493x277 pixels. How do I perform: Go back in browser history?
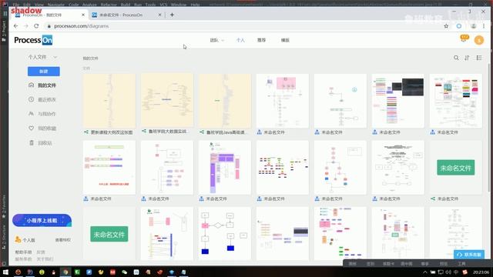tap(15, 26)
